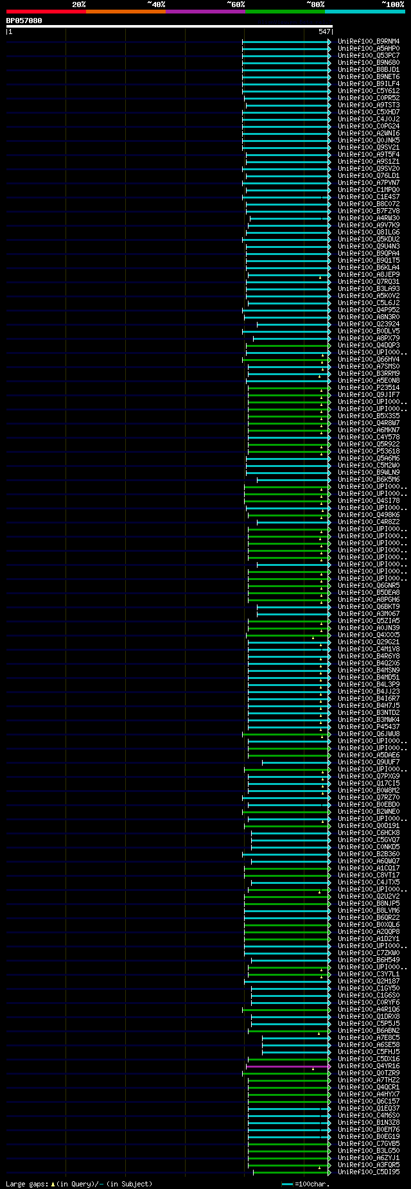Open hit UniRef100_A8JEP9
This screenshot has width=411, height=1189.
[369, 274]
